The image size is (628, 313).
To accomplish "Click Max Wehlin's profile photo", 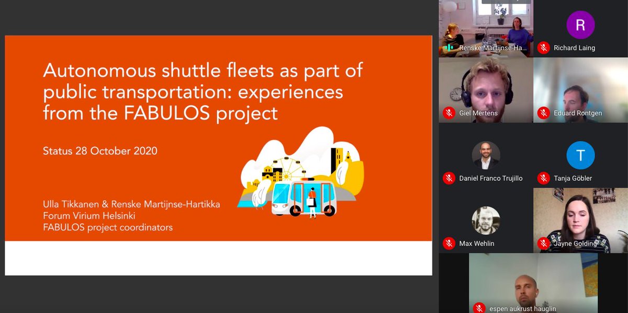I will point(486,221).
